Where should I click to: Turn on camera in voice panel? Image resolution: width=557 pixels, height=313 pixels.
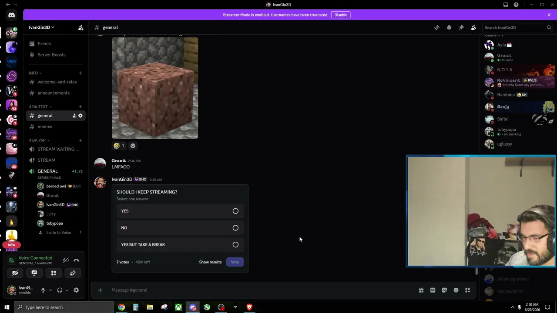pyautogui.click(x=15, y=273)
